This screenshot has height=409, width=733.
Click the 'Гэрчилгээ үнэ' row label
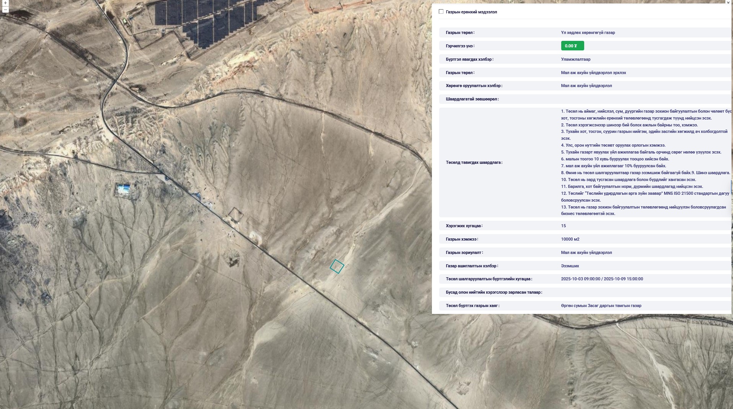pyautogui.click(x=460, y=46)
